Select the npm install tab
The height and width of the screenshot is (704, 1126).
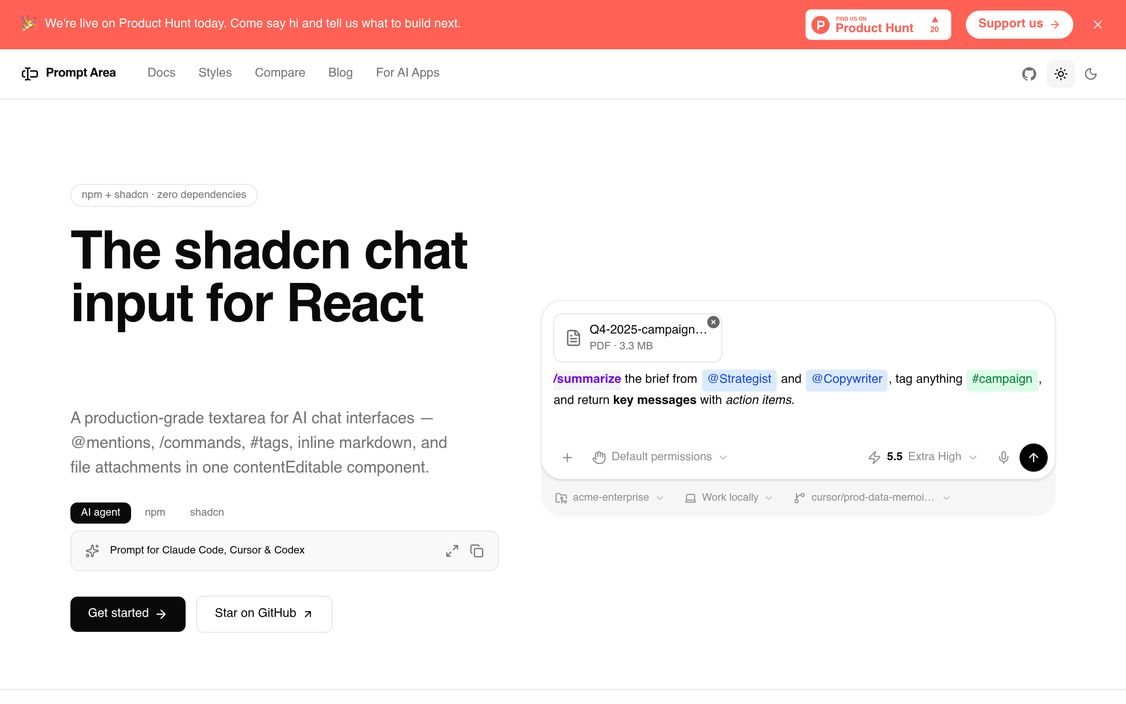click(154, 512)
